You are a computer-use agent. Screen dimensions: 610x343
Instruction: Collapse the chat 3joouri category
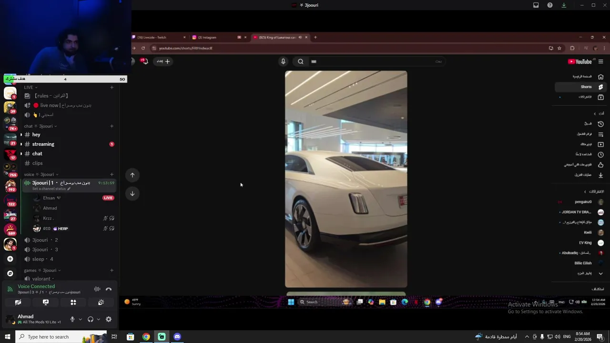click(41, 126)
